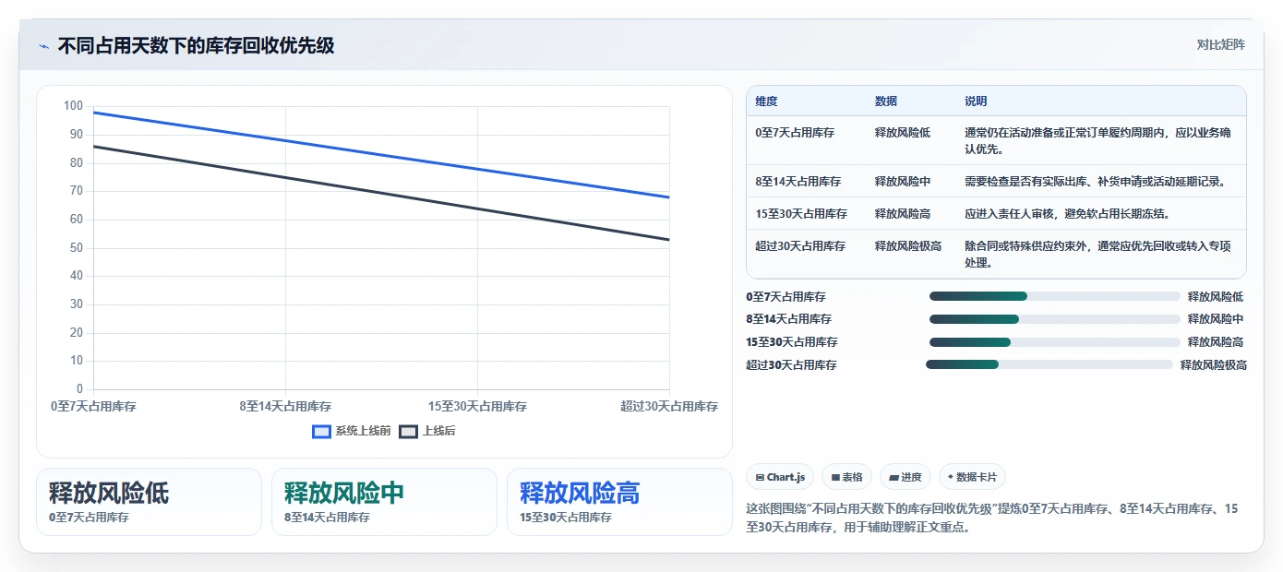Click x-axis label 15至30天占用库存
The height and width of the screenshot is (572, 1283).
click(477, 406)
